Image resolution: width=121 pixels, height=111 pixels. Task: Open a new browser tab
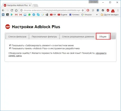pyautogui.click(x=36, y=5)
